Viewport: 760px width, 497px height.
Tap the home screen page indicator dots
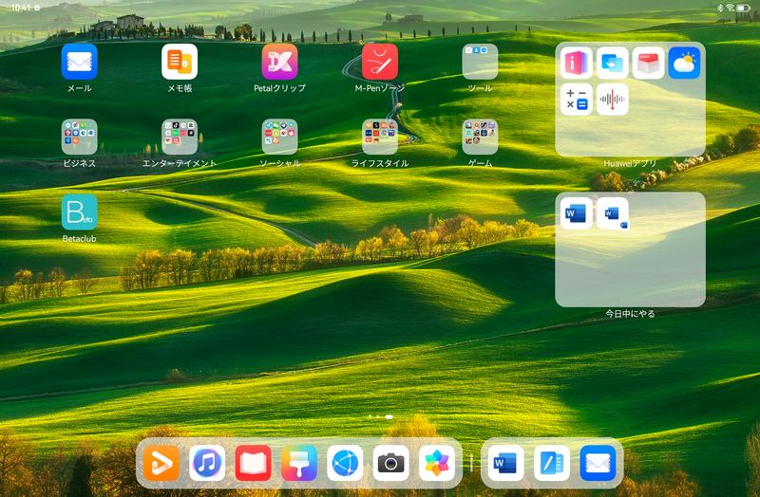pos(381,416)
